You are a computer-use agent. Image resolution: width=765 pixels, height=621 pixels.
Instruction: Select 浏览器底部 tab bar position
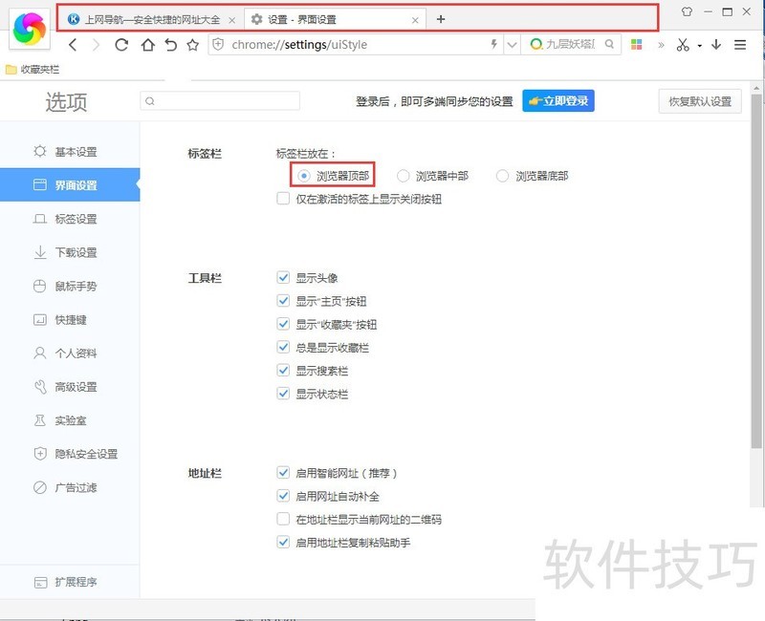coord(503,176)
